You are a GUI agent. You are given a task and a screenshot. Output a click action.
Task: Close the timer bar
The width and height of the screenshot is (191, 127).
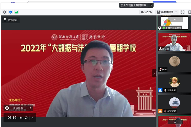pos(32,118)
